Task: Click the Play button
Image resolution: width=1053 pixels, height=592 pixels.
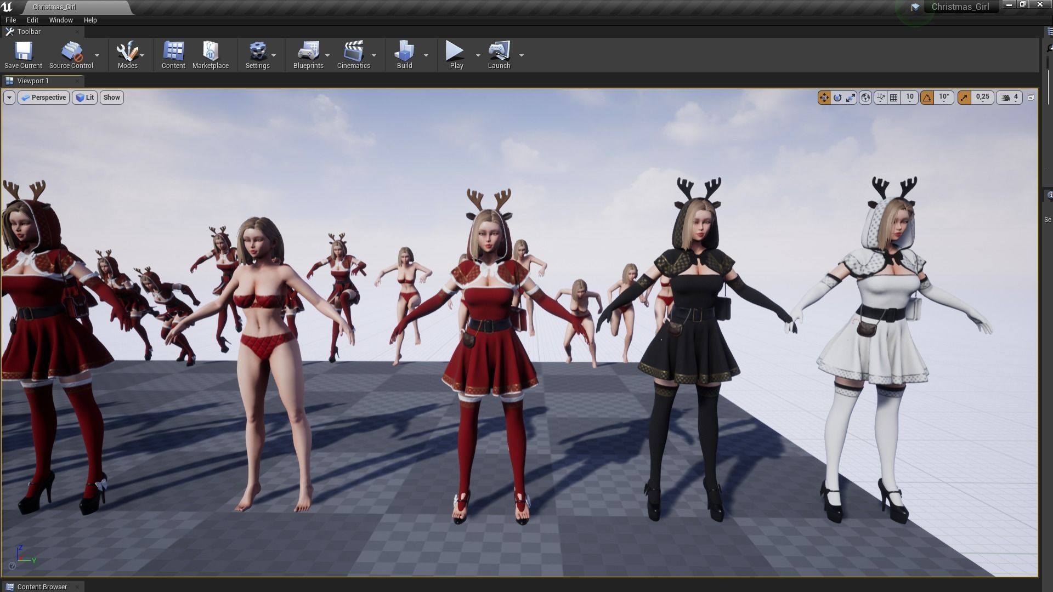Action: point(455,52)
